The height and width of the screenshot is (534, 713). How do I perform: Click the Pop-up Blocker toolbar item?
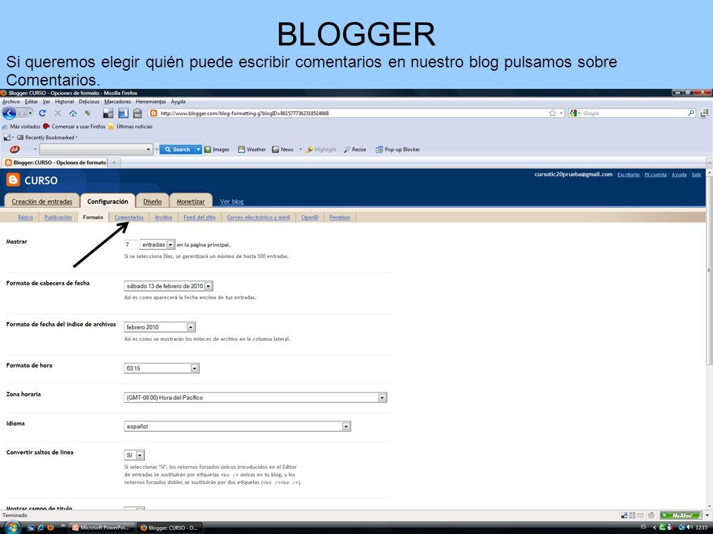(398, 149)
